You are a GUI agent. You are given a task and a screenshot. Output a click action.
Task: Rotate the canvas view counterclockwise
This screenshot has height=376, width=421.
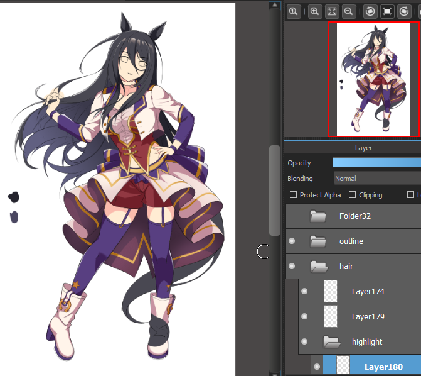tap(370, 11)
